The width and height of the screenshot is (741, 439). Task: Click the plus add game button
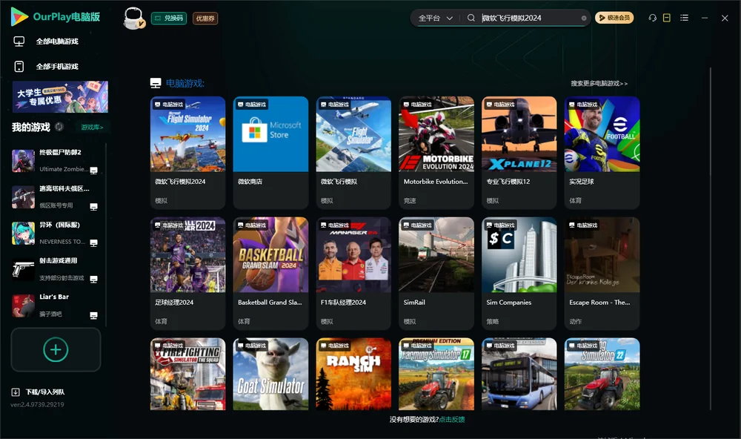pos(56,349)
